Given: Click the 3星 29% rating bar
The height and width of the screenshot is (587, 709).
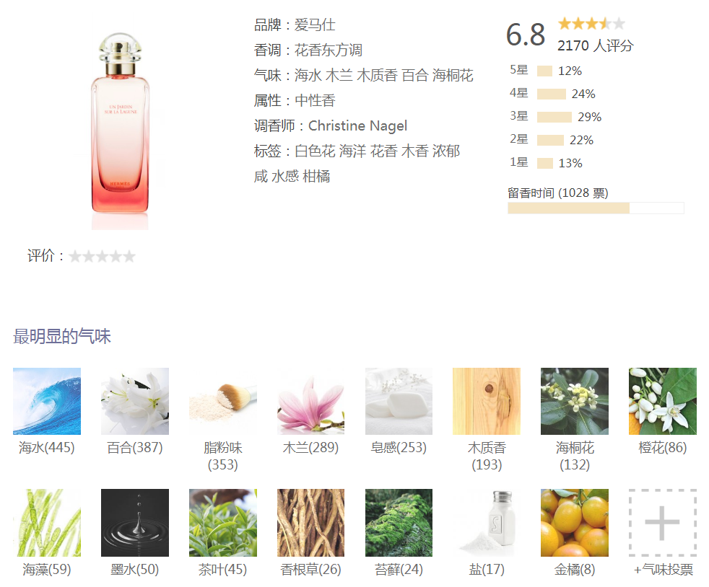Looking at the screenshot, I should [x=556, y=117].
